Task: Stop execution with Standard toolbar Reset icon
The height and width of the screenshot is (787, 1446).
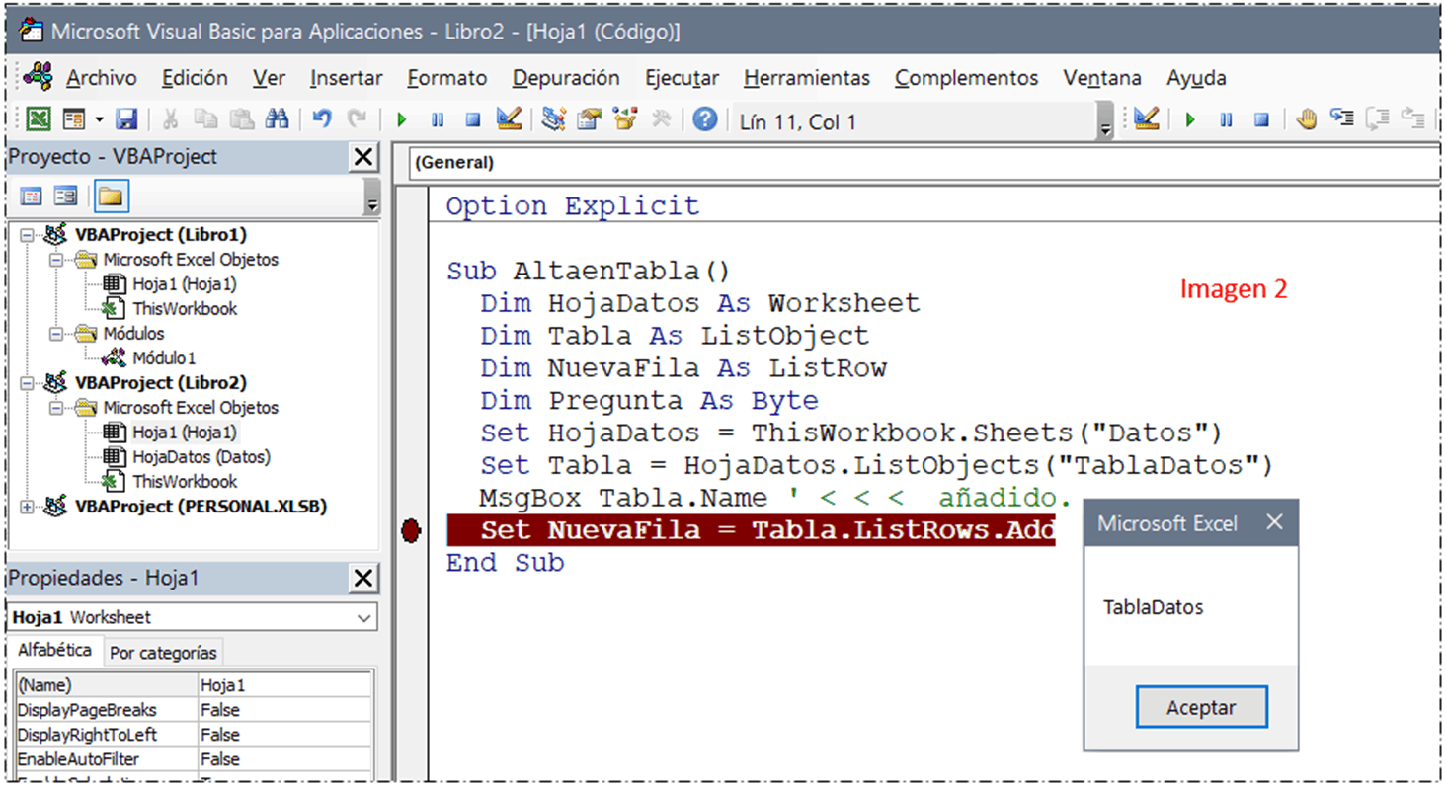Action: click(473, 120)
